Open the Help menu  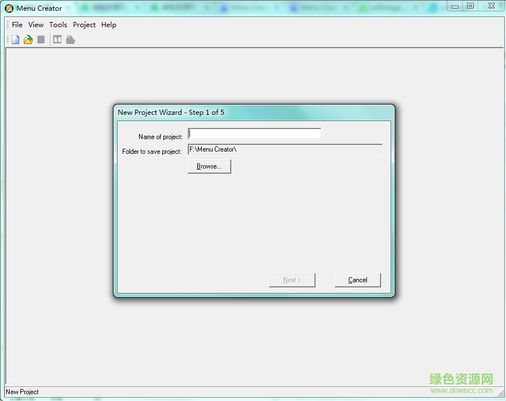click(109, 25)
